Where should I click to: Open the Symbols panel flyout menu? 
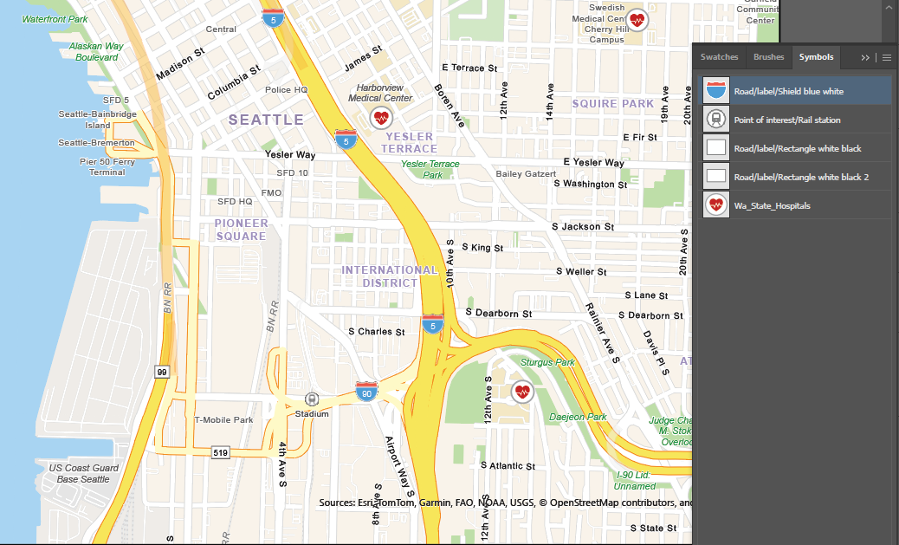point(886,57)
